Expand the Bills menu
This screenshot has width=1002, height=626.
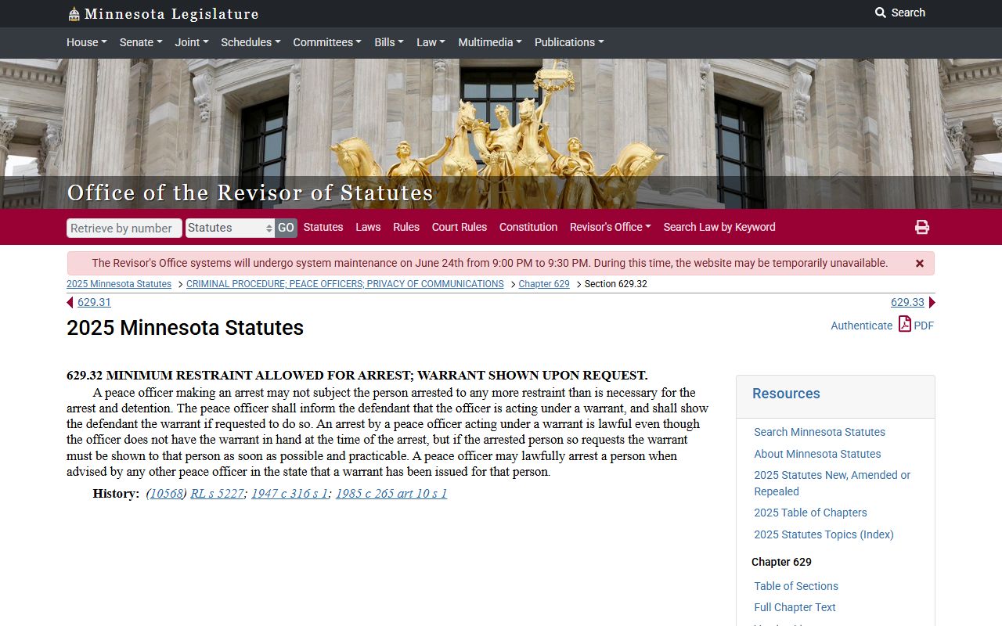click(389, 42)
